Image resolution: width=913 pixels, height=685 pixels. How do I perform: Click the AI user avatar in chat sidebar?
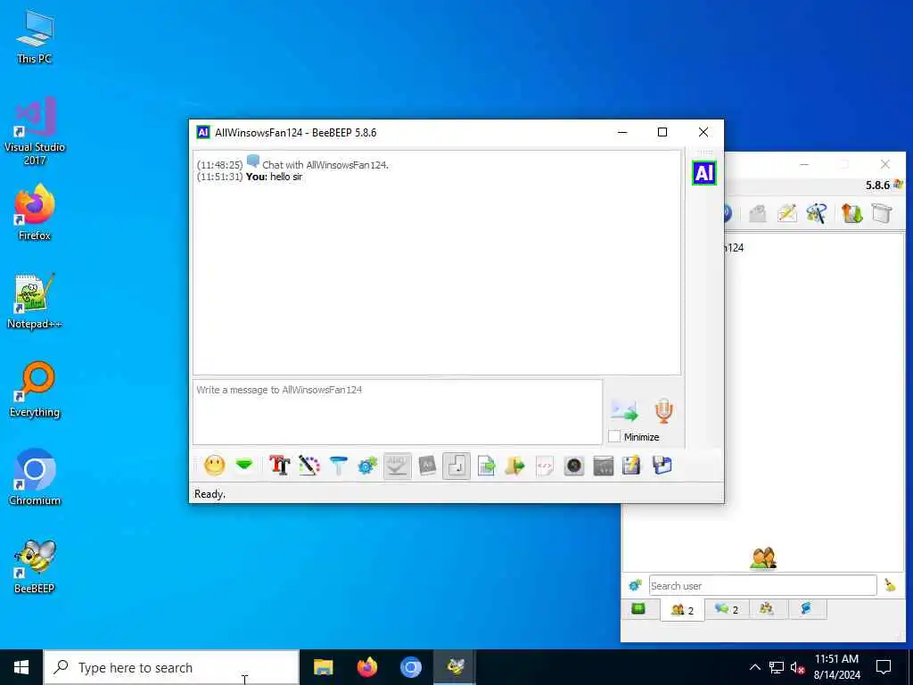coord(704,173)
